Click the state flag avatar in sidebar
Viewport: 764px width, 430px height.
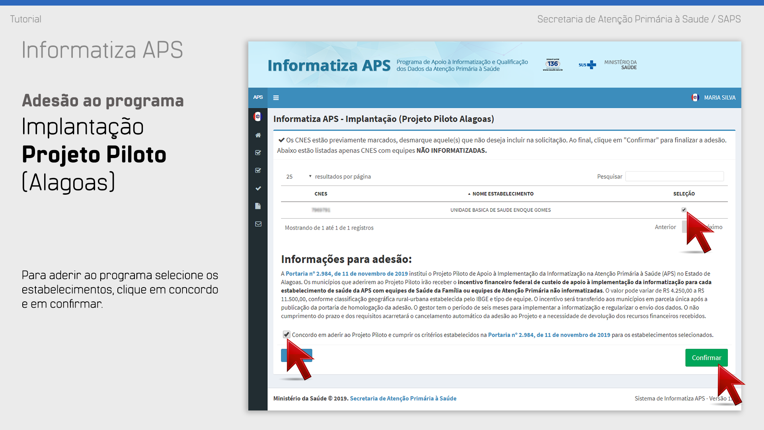(257, 116)
